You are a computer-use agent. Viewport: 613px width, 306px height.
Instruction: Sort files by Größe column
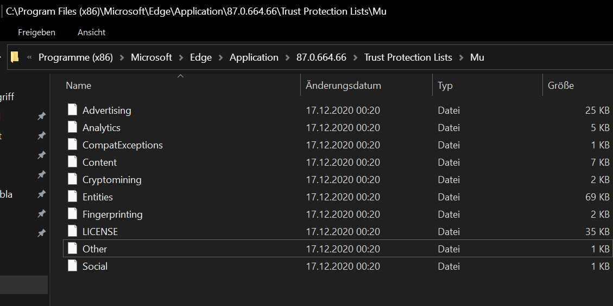point(560,86)
